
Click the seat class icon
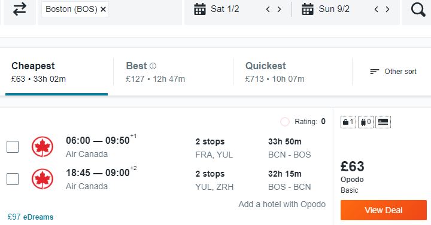click(383, 122)
